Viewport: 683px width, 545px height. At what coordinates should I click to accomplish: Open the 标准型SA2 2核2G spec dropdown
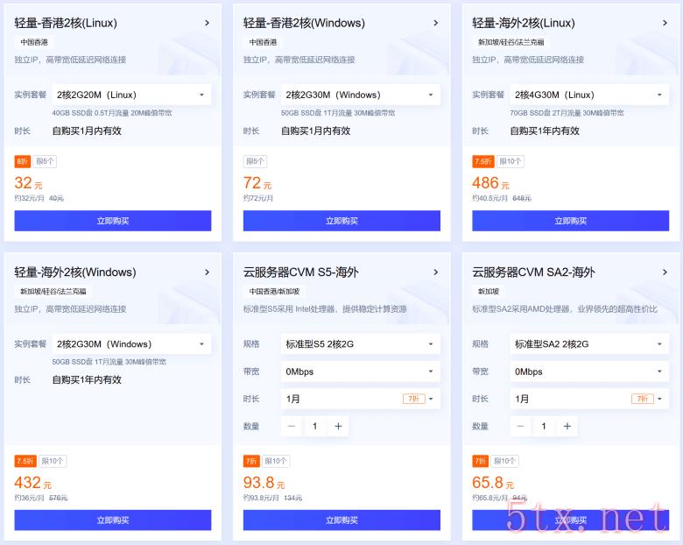589,344
